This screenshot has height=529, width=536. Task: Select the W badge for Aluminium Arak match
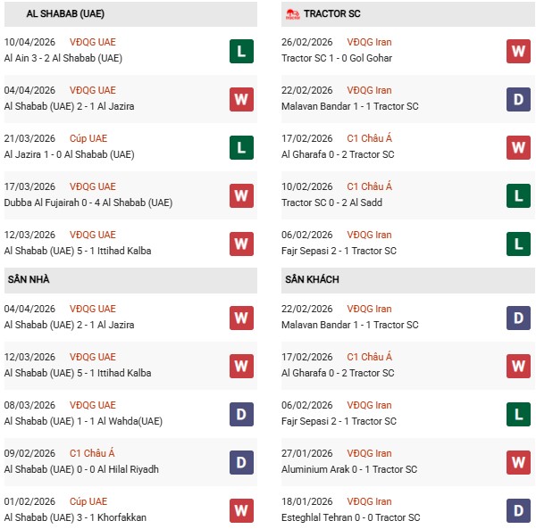coord(518,462)
